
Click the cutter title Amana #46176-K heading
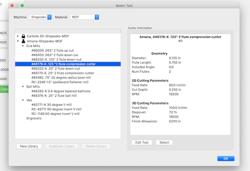tap(180, 37)
